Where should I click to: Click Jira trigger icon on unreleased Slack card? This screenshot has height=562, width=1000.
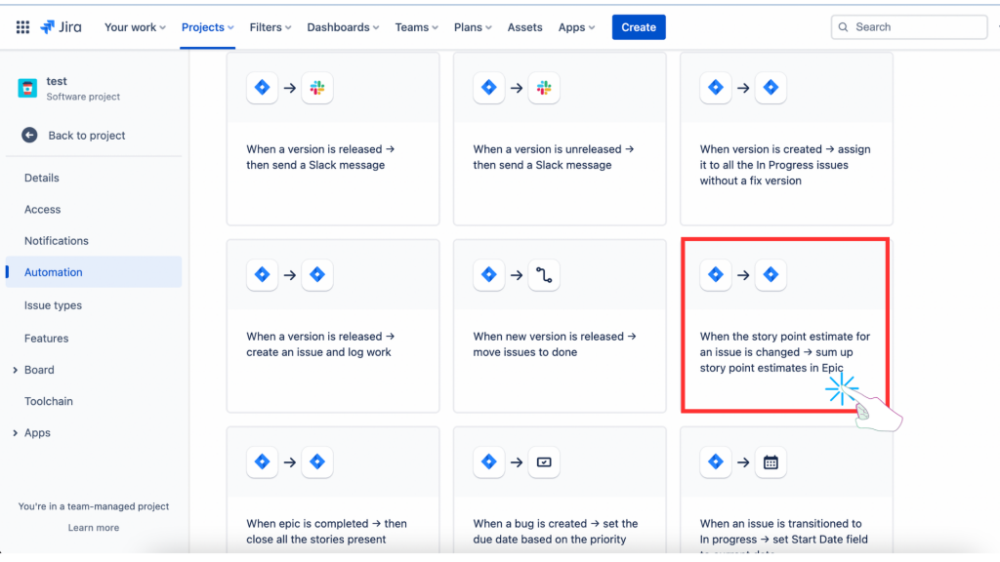[x=489, y=88]
